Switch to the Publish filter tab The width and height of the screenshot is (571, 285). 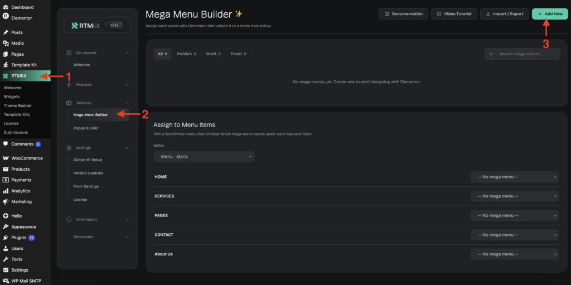[186, 54]
